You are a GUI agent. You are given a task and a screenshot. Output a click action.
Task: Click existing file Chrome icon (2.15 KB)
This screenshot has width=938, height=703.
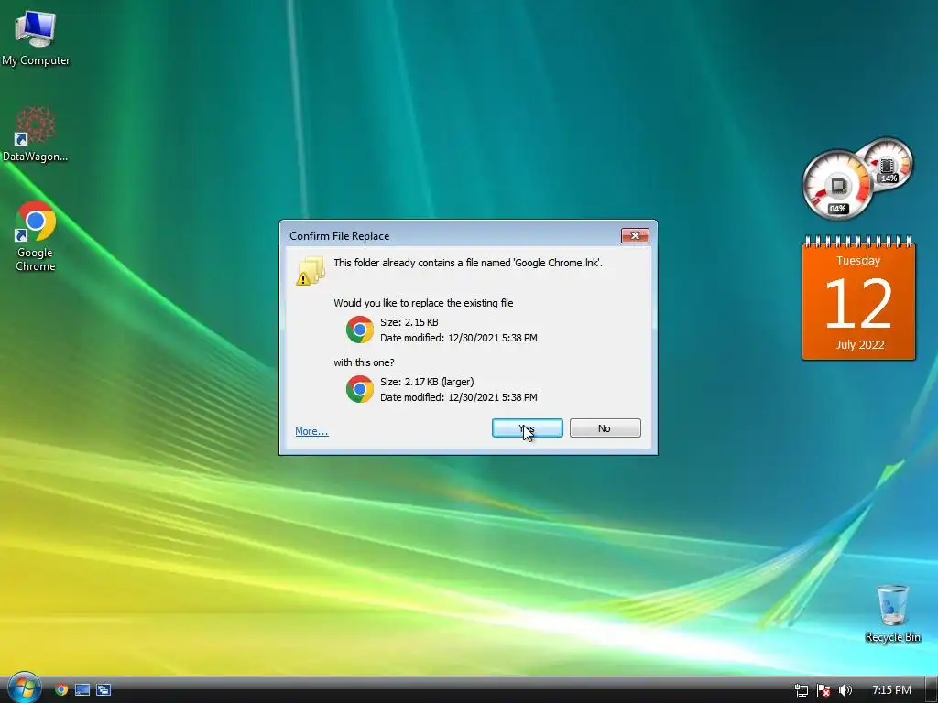(x=359, y=330)
